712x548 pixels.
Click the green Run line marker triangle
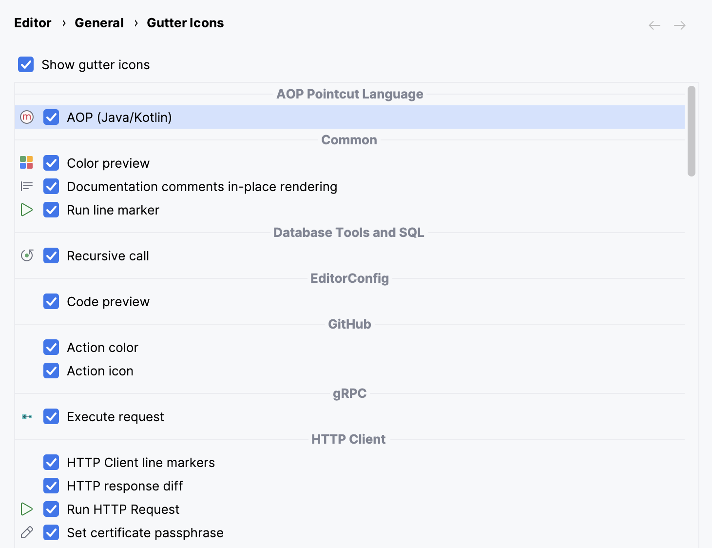[27, 210]
